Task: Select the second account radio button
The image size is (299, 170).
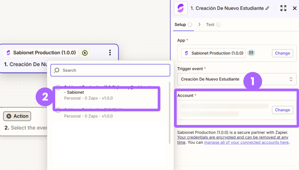Action: tap(58, 111)
